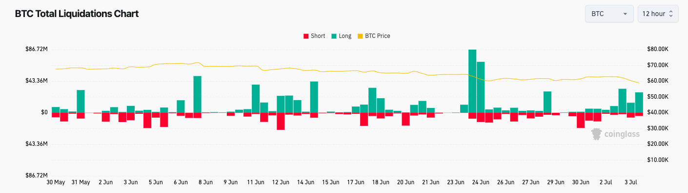Click the BTC Total Liquidations Chart title
688x193 pixels.
77,14
